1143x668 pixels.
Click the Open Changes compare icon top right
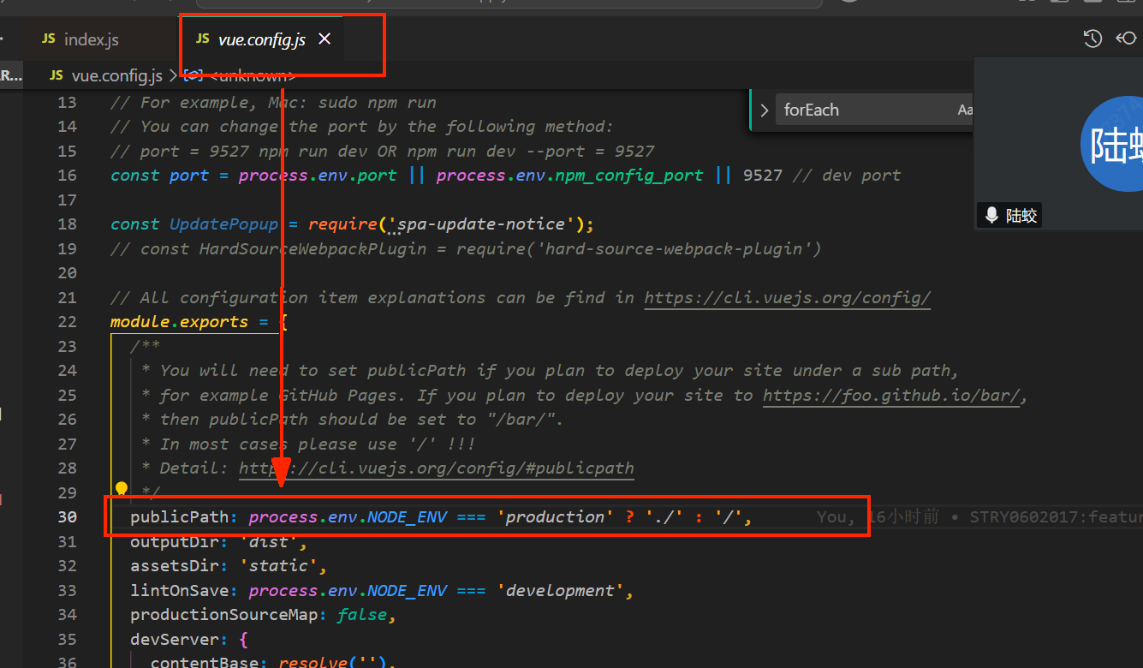(x=1128, y=39)
